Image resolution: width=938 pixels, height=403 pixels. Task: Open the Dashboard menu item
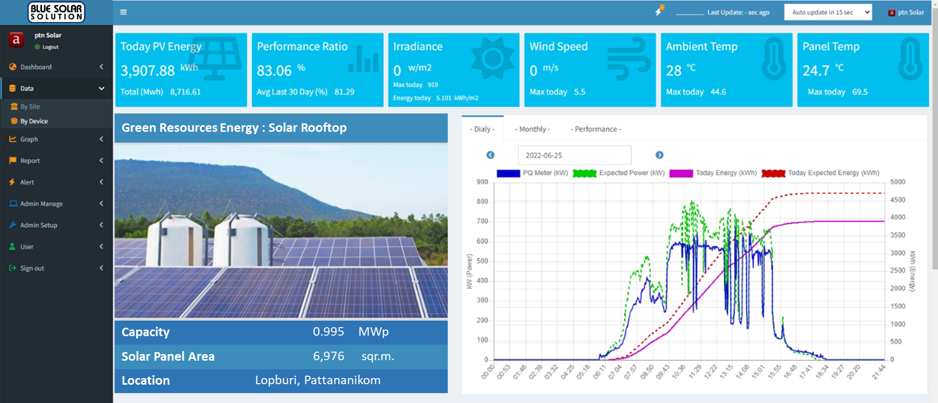tap(57, 67)
